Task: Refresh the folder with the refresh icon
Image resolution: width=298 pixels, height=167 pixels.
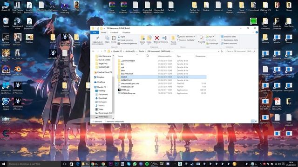Action: point(222,51)
